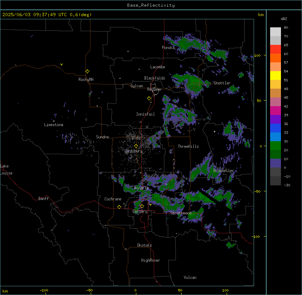302x295 pixels.
Task: Select the Vulcan label
Action: pos(190,277)
